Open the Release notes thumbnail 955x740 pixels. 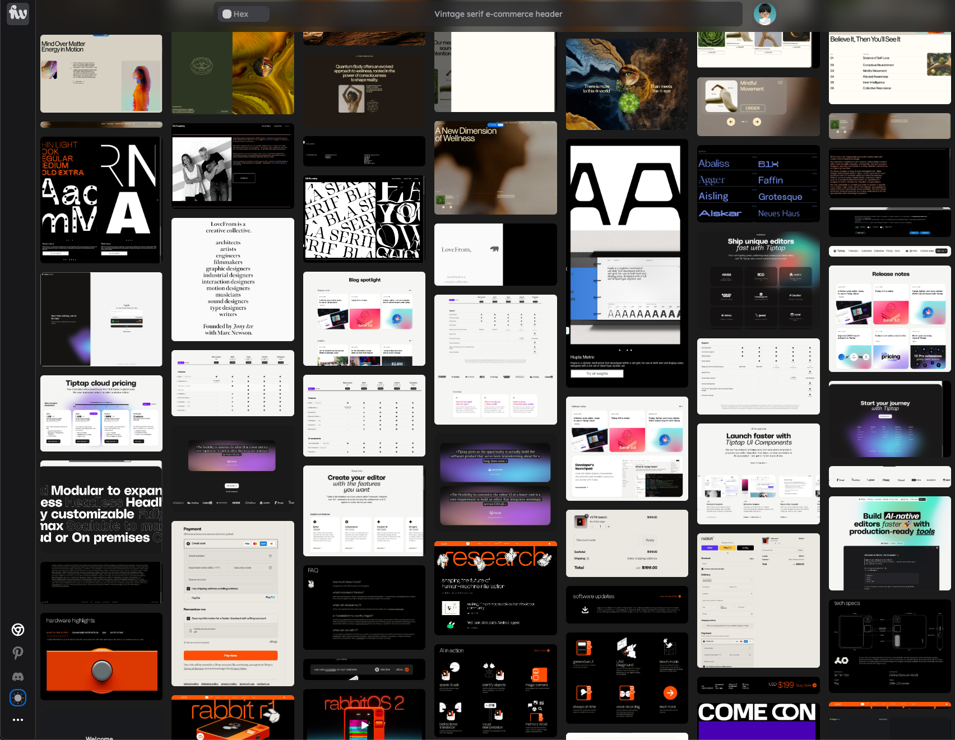[x=889, y=319]
